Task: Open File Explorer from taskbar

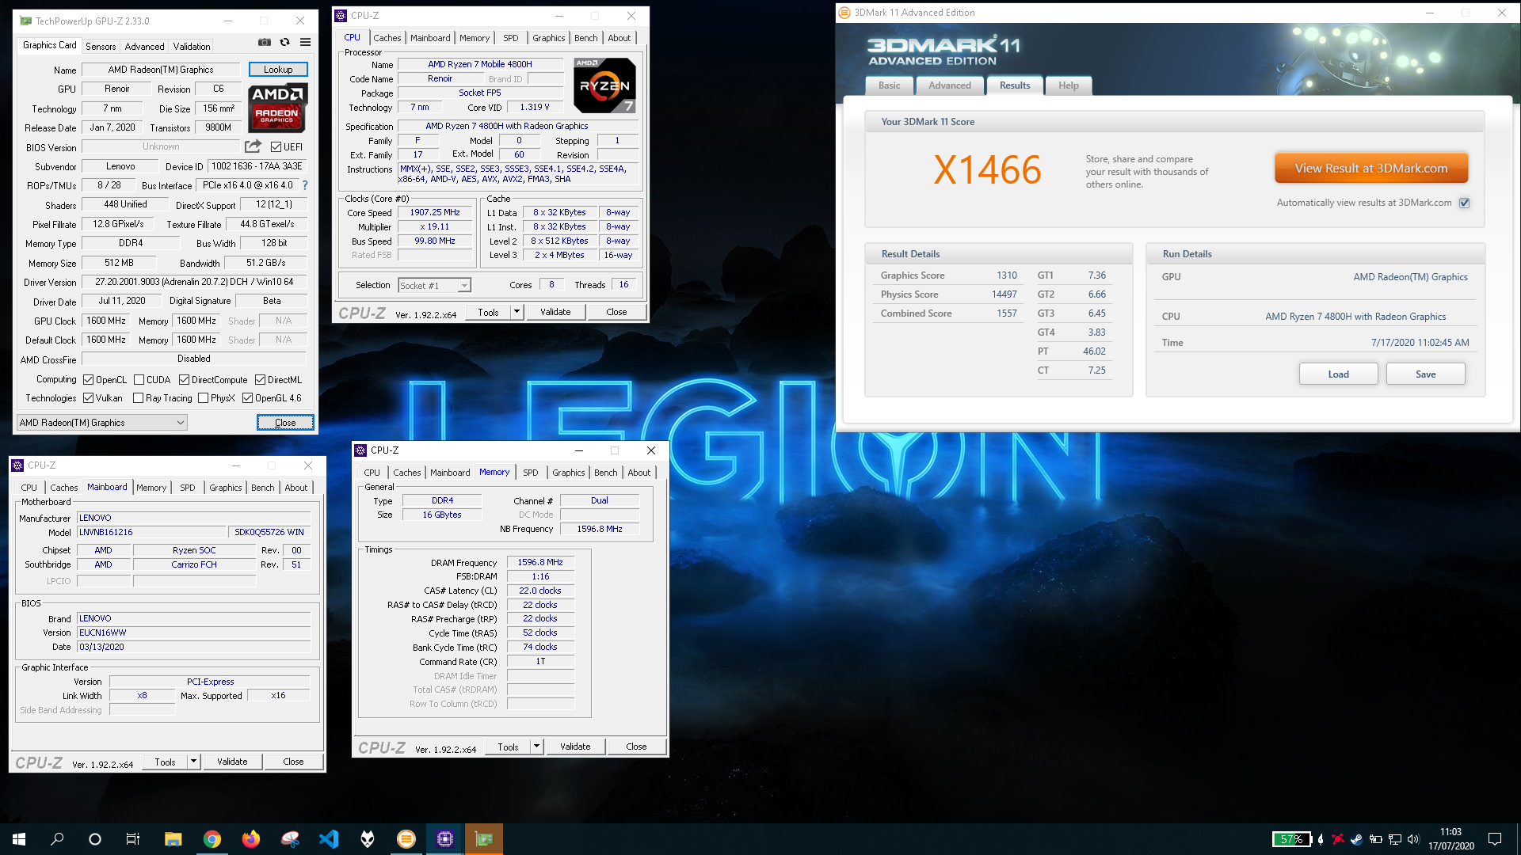Action: click(x=173, y=839)
